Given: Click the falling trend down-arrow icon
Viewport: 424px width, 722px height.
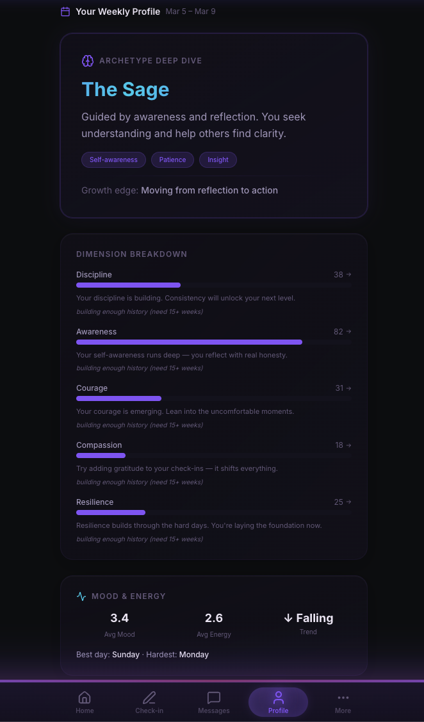Looking at the screenshot, I should click(288, 618).
